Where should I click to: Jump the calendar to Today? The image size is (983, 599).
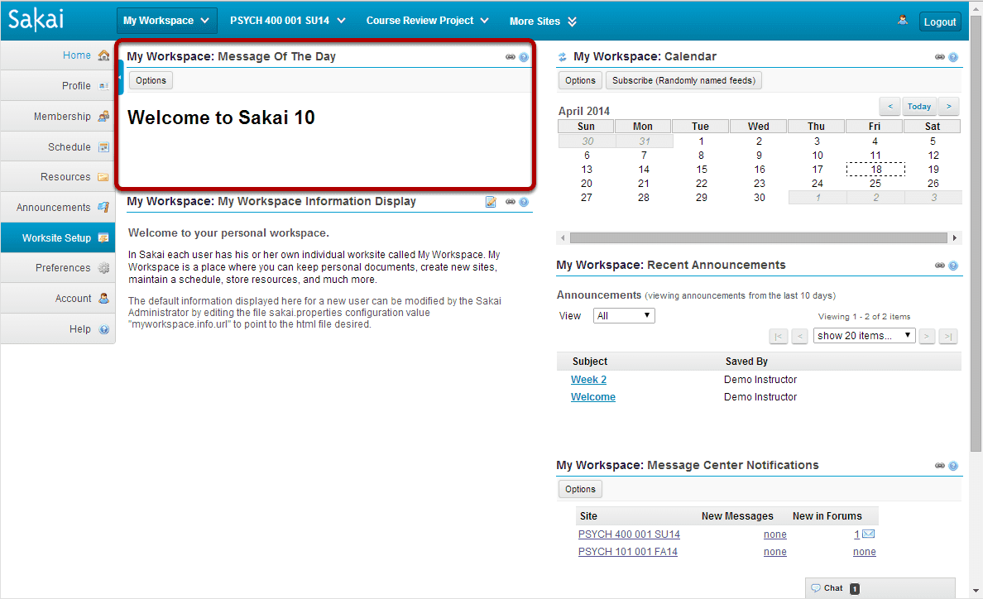pos(919,107)
